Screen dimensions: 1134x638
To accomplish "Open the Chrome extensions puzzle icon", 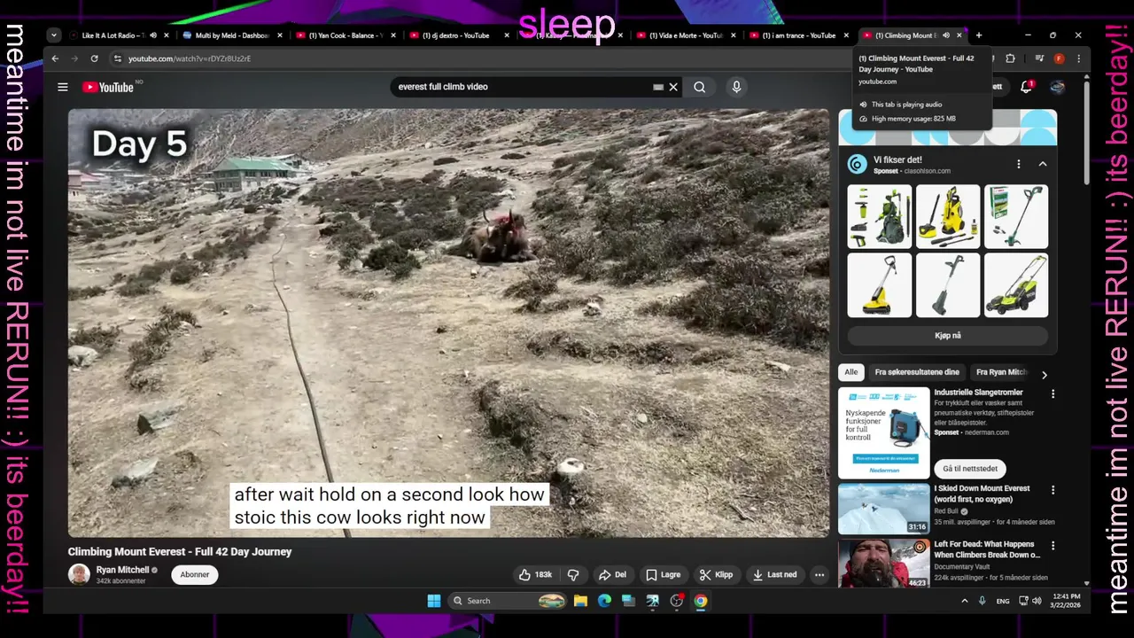I will (x=1010, y=58).
